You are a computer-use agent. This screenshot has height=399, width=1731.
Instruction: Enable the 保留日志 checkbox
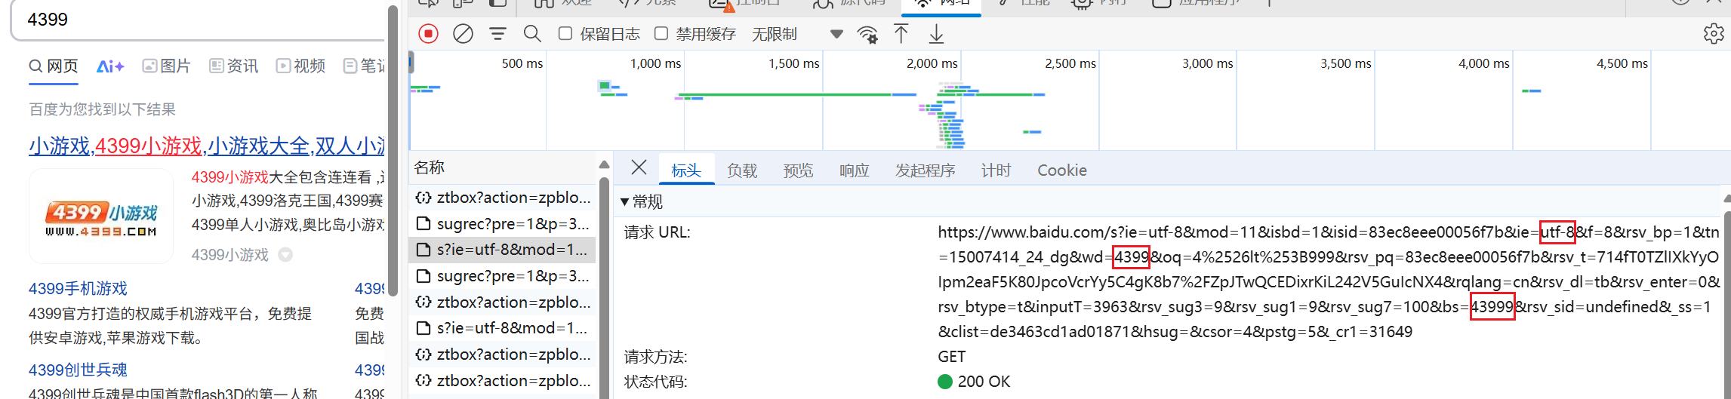point(565,33)
